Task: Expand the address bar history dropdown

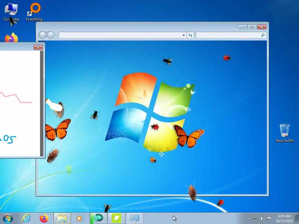Action: tap(184, 35)
